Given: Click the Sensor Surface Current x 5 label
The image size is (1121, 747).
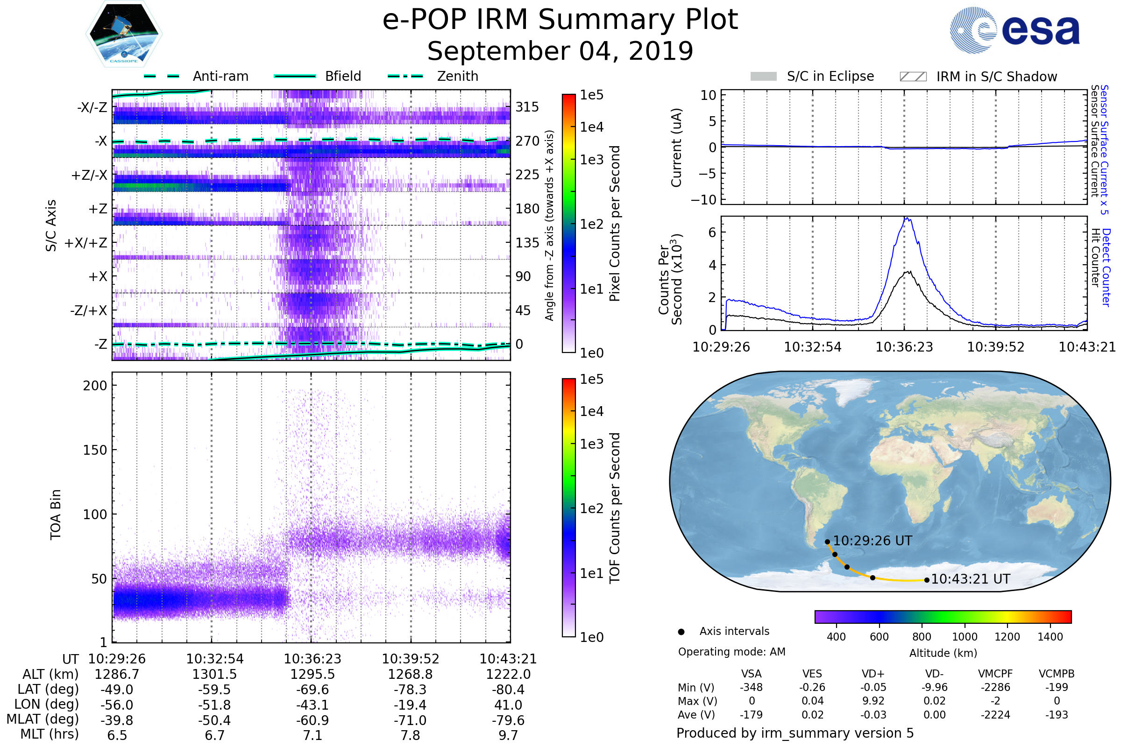Looking at the screenshot, I should tap(1104, 149).
